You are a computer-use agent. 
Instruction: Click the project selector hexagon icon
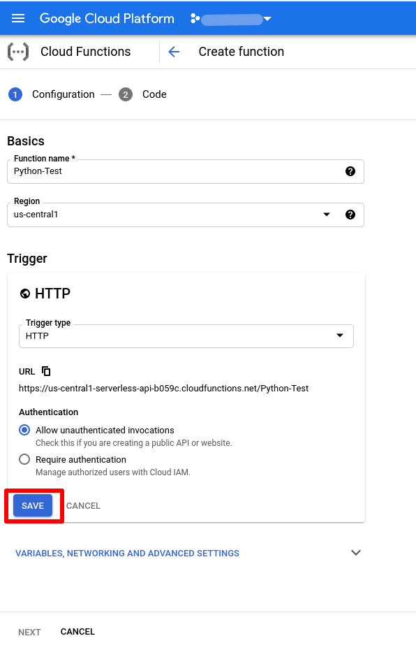pos(195,18)
